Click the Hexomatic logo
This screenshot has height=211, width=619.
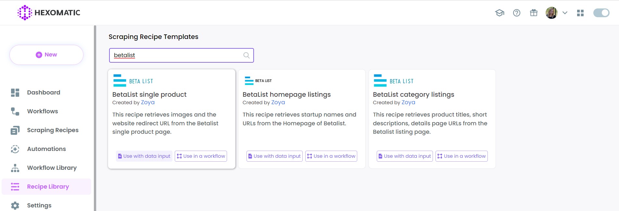pos(48,12)
